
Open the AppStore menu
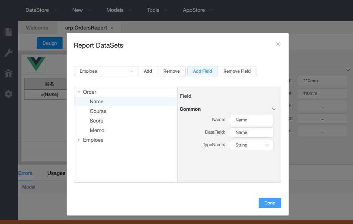click(194, 10)
